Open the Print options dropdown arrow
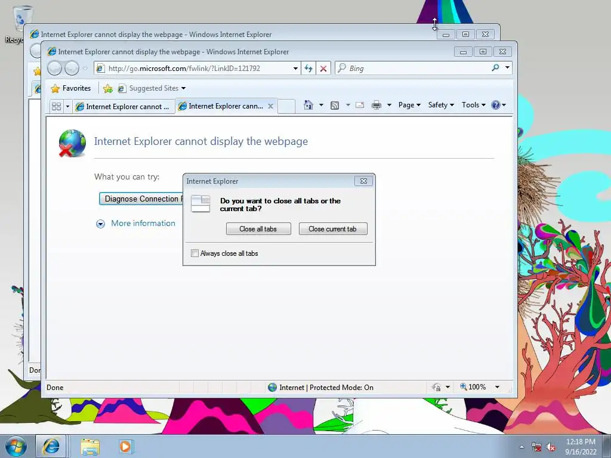This screenshot has width=611, height=458. click(x=389, y=105)
